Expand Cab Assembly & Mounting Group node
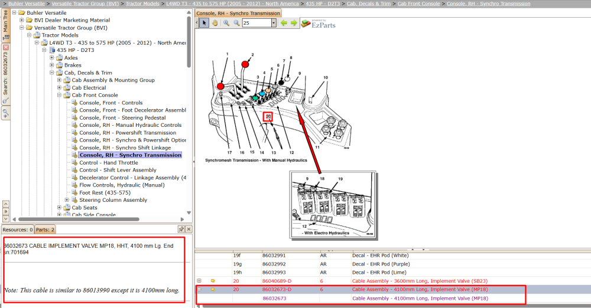Screen dimensions: 591x308 pyautogui.click(x=60, y=80)
